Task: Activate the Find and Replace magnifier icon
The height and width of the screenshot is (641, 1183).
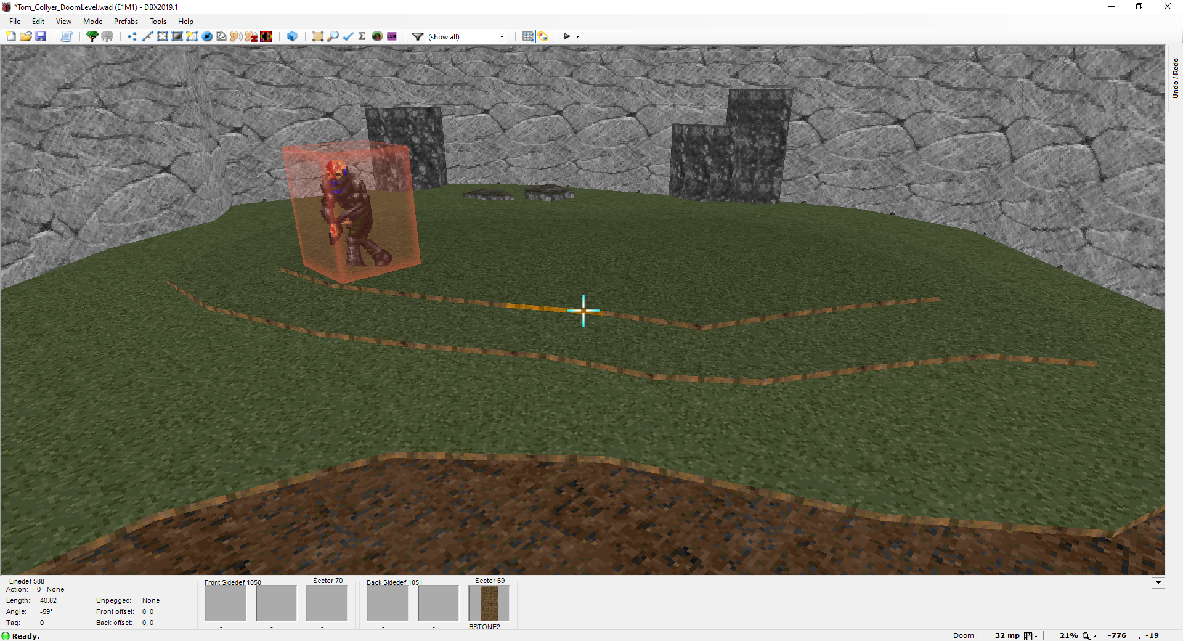Action: pyautogui.click(x=333, y=36)
